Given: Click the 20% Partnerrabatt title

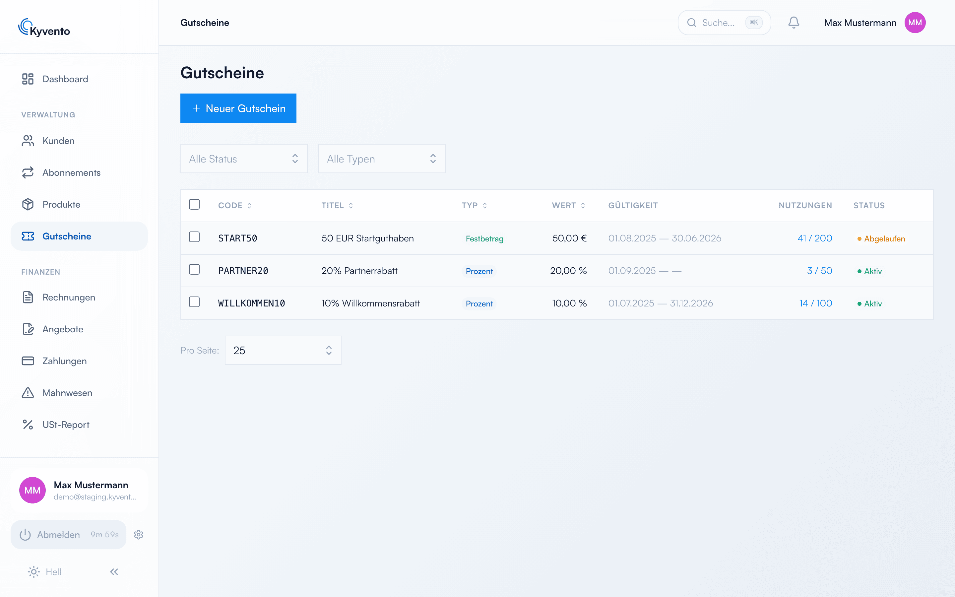Looking at the screenshot, I should 359,271.
